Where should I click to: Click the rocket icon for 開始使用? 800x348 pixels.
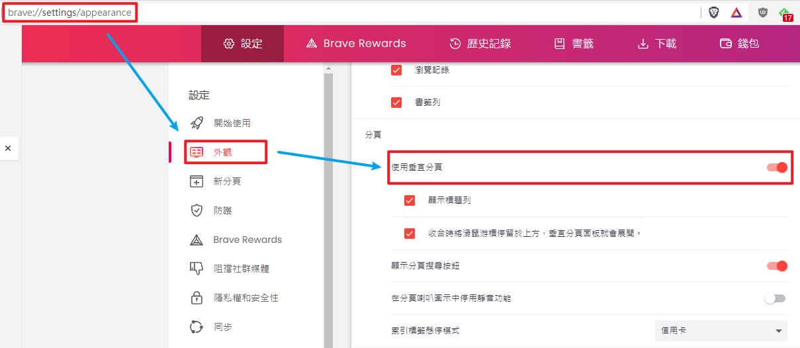click(x=197, y=123)
